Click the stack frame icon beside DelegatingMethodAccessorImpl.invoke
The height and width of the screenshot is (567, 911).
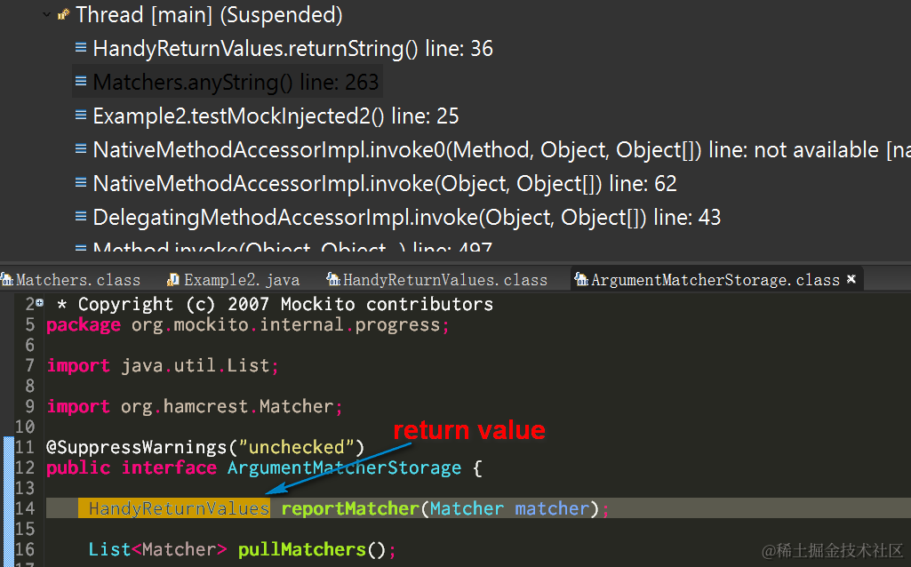[x=81, y=216]
